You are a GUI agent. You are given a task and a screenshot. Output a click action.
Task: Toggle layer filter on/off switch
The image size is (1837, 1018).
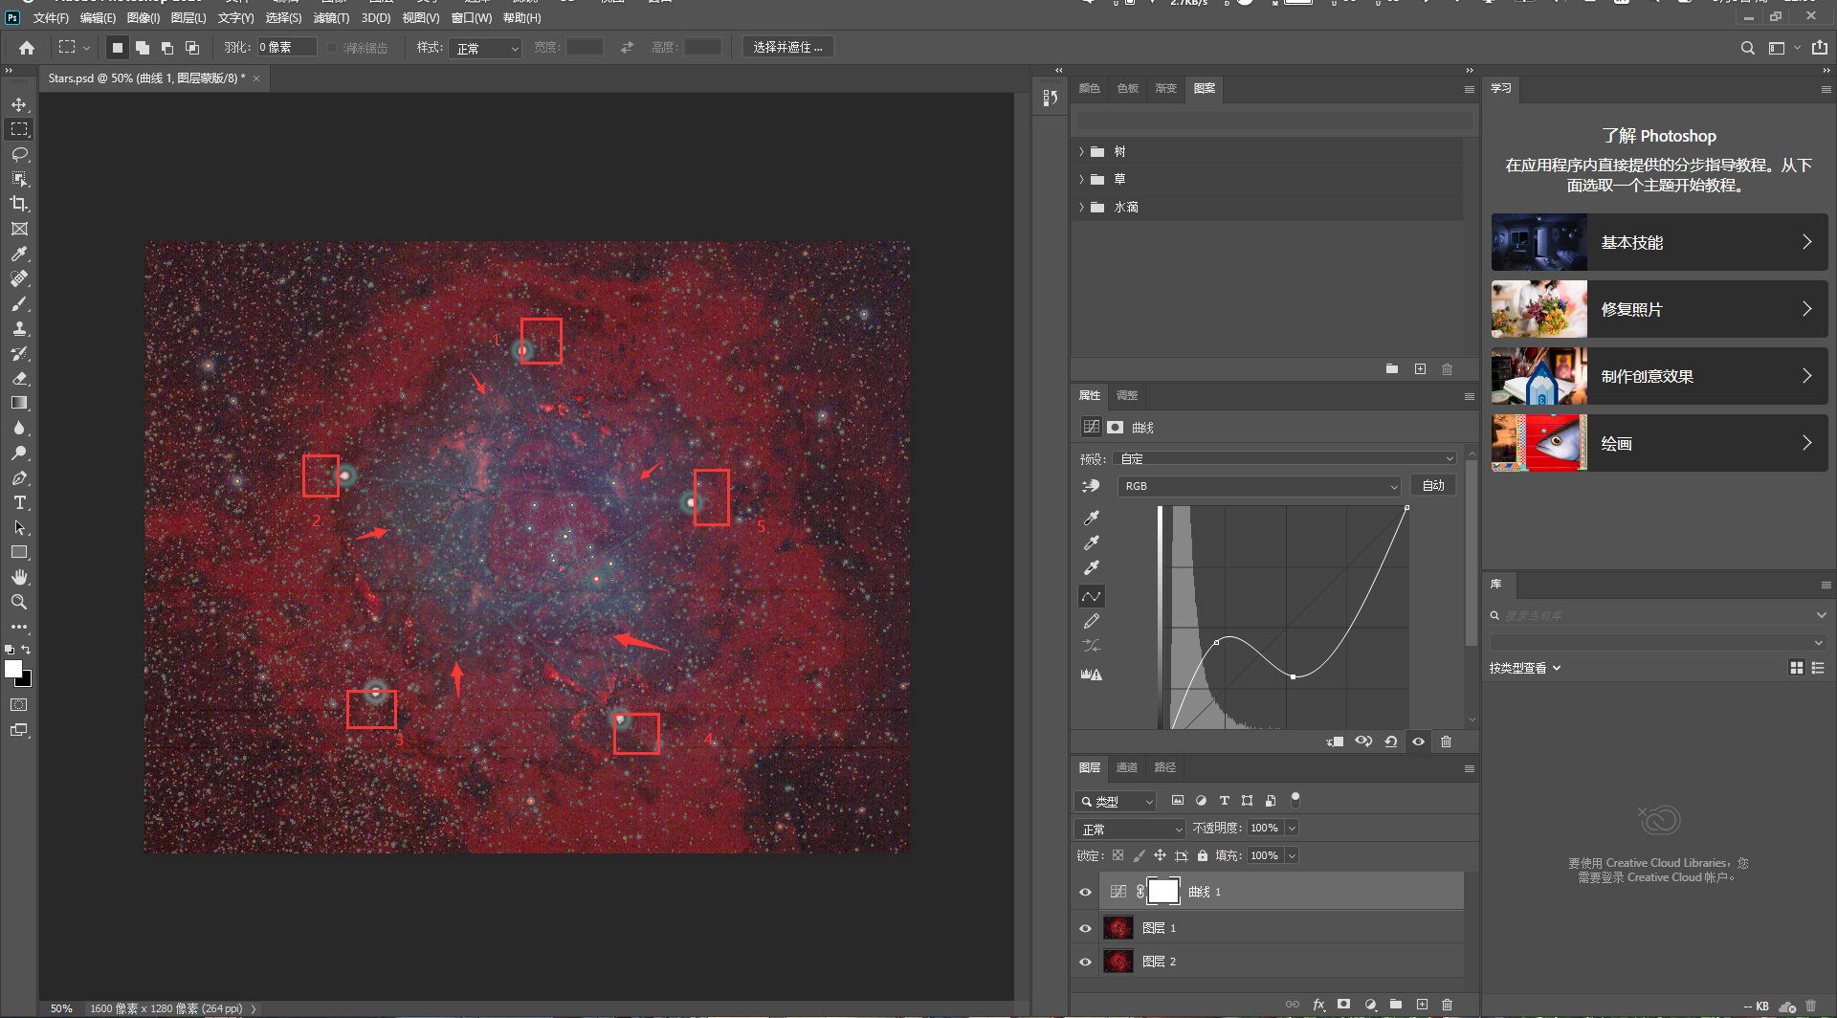pyautogui.click(x=1295, y=800)
